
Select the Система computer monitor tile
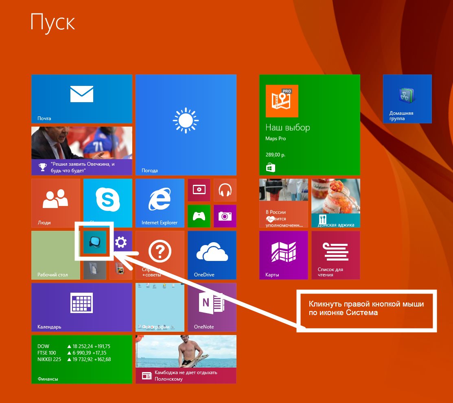[x=95, y=242]
